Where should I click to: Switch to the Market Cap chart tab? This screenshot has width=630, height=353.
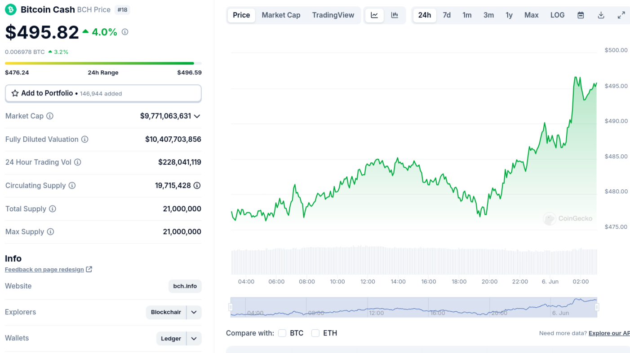(x=281, y=15)
